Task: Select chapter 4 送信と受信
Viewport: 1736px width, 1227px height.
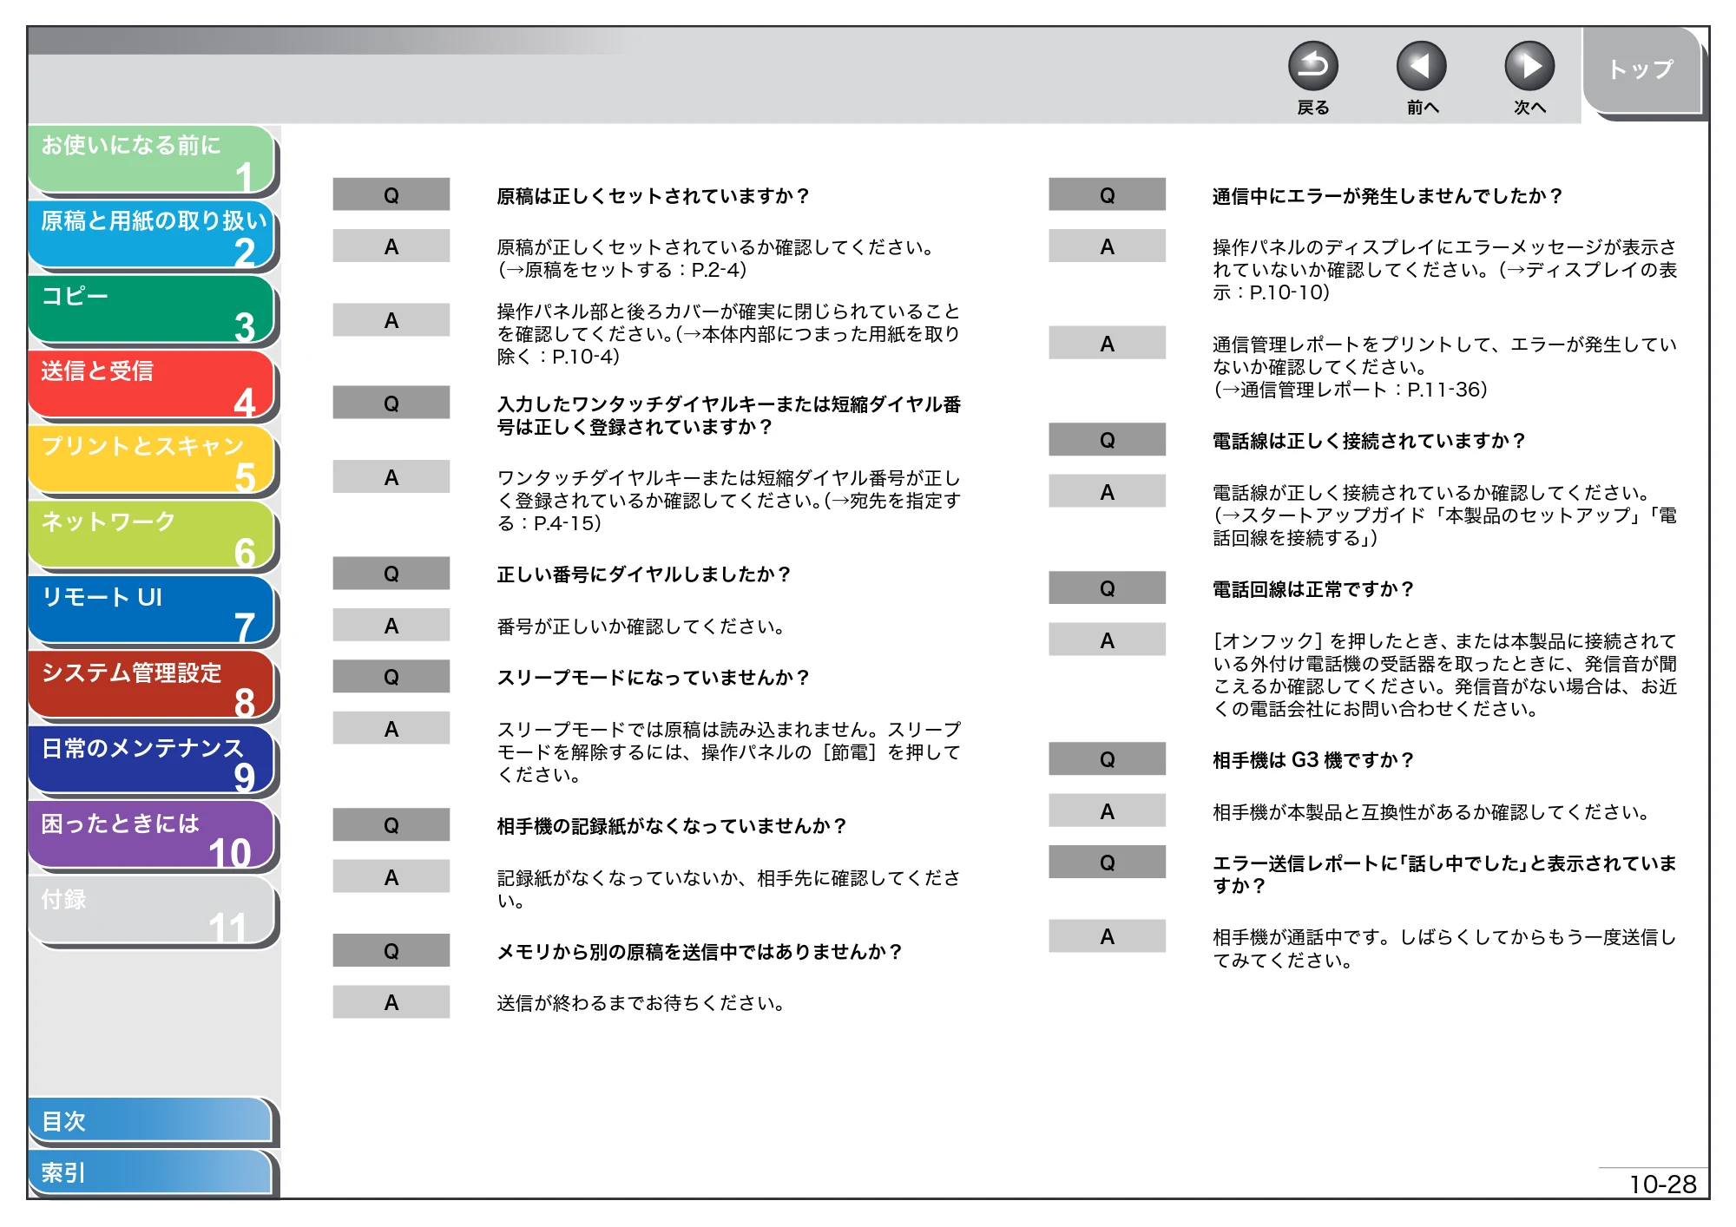Action: 152,385
